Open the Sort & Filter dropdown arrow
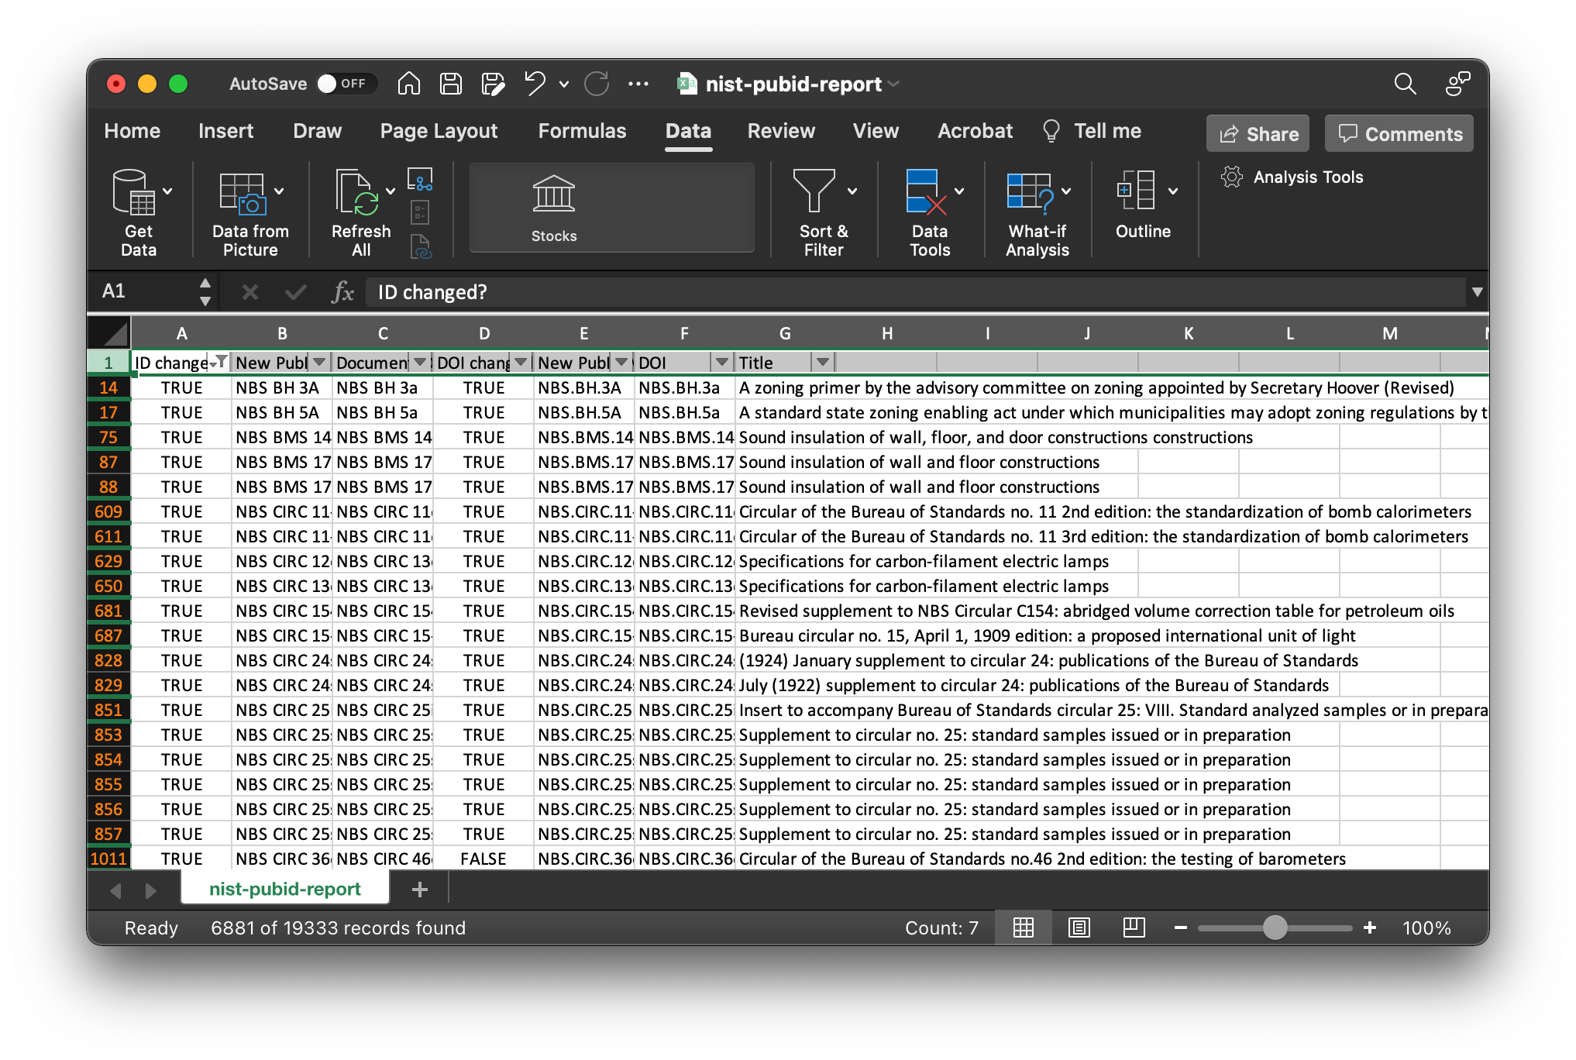The width and height of the screenshot is (1576, 1060). point(852,191)
